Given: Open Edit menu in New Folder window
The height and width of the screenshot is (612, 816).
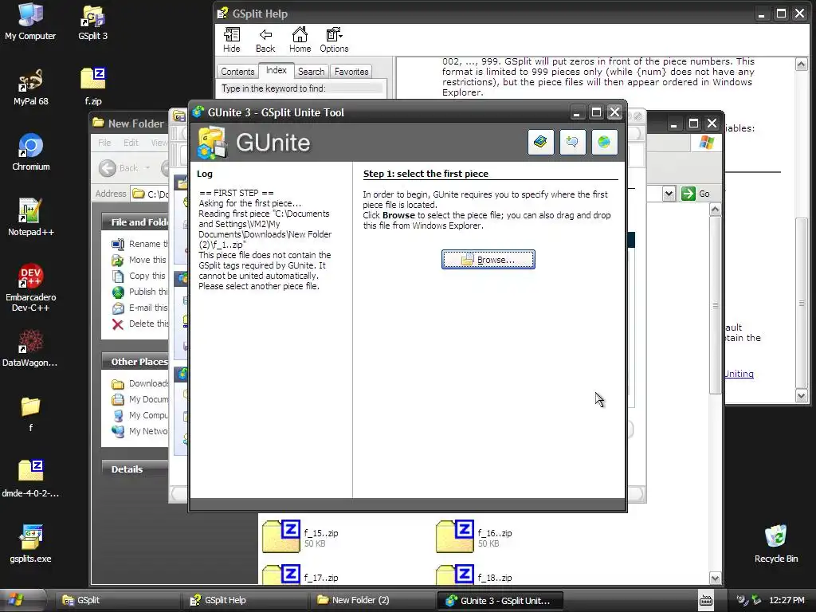Looking at the screenshot, I should [131, 143].
